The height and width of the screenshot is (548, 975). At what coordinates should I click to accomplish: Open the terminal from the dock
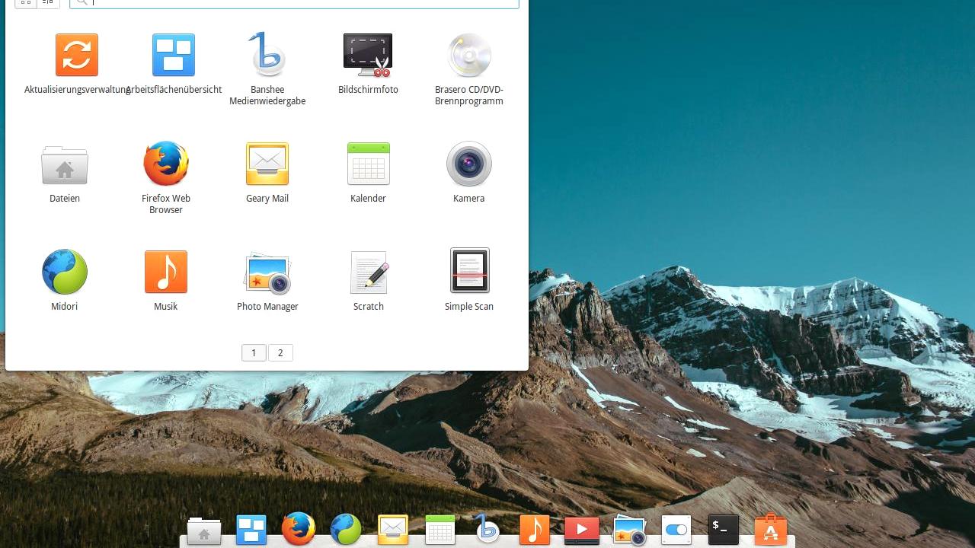pos(722,528)
